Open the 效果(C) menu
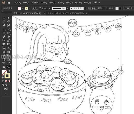Viewport: 134px width, 114px height. pos(61,3)
